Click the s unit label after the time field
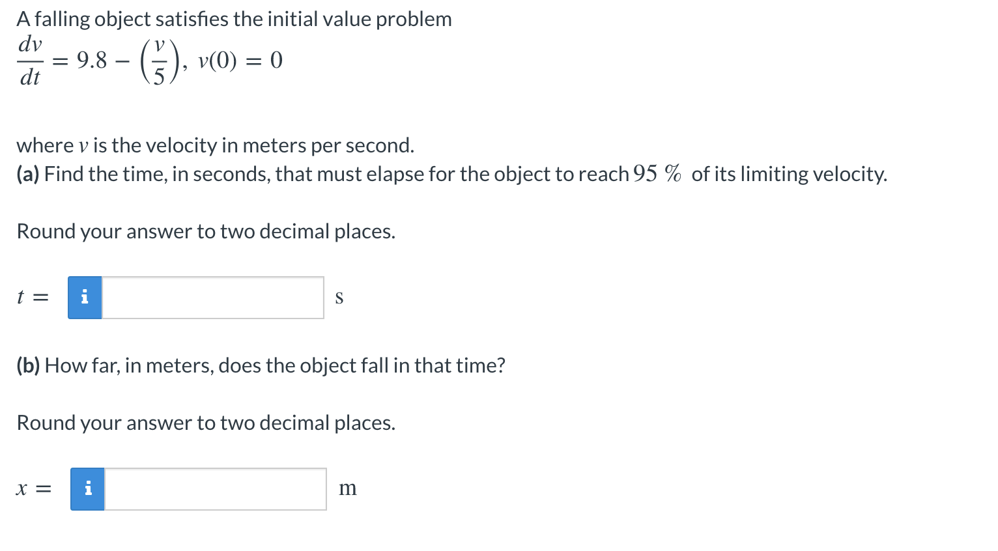Viewport: 998px width, 551px height. tap(339, 298)
